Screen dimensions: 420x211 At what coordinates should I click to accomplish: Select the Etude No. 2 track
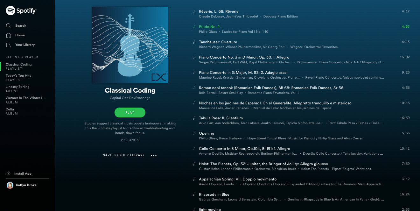pos(301,29)
